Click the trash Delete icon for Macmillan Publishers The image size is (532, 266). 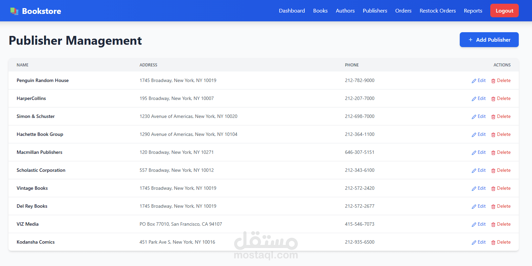(x=493, y=153)
